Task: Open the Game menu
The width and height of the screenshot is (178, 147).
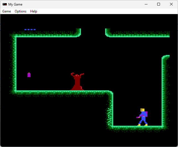Action: 7,11
